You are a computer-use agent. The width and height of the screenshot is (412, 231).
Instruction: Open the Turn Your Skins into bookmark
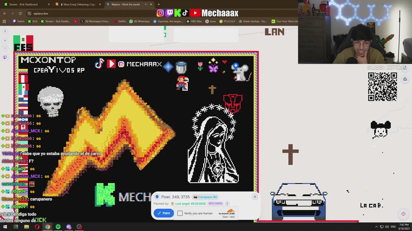click(x=285, y=21)
